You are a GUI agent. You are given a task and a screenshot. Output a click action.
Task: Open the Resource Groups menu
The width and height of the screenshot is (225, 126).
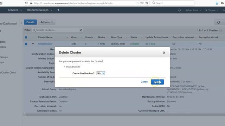pos(39,10)
